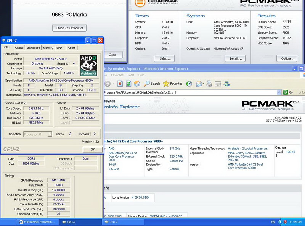The height and width of the screenshot is (226, 305).
Task: Click the Close button in PCMarks dialog
Action: (112, 55)
